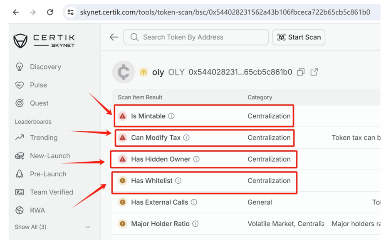Screen dimensions: 391x240
Task: Open the Team Verified leaderboard
Action: tap(51, 192)
